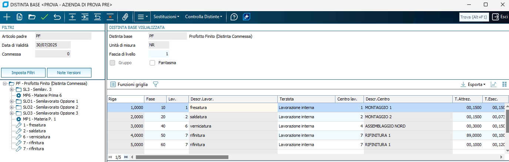
Task: Click the Note Versioni button
Action: 69,73
